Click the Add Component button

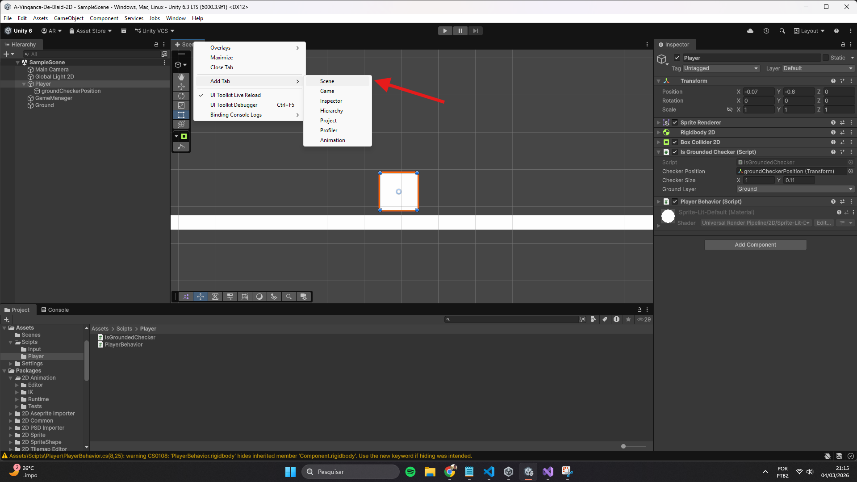pyautogui.click(x=755, y=245)
